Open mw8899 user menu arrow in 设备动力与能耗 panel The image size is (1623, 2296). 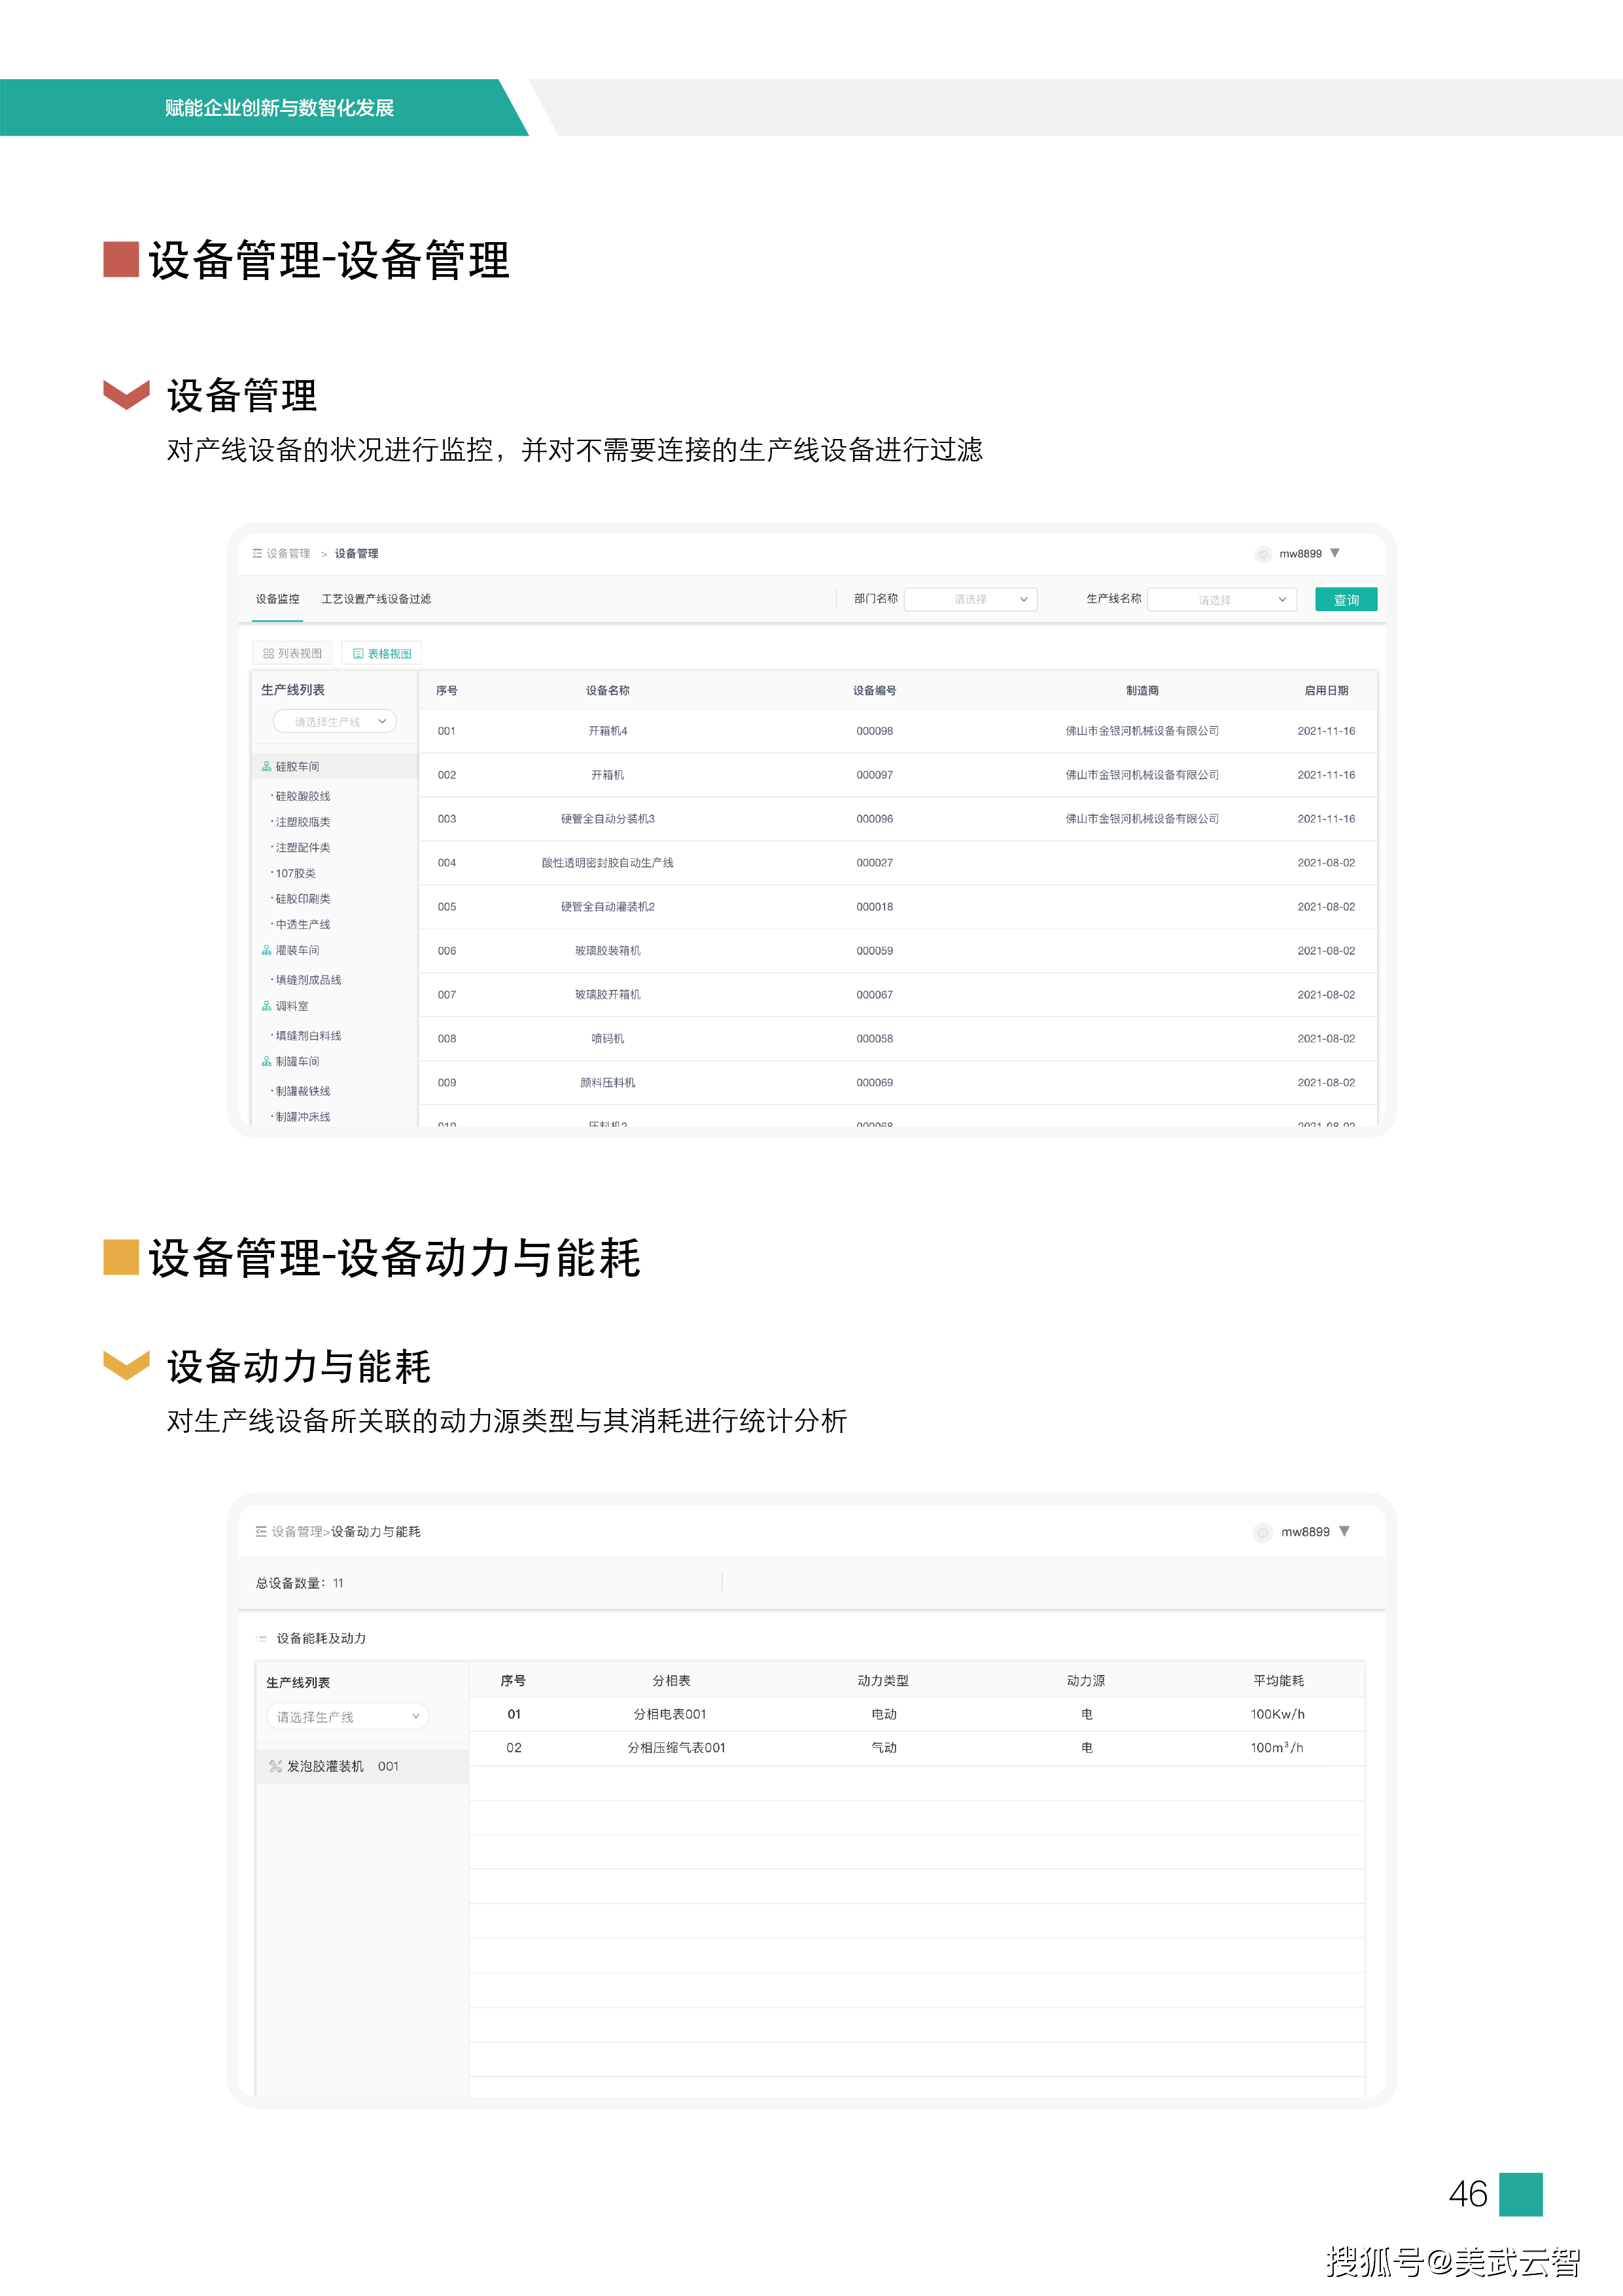pyautogui.click(x=1345, y=1531)
